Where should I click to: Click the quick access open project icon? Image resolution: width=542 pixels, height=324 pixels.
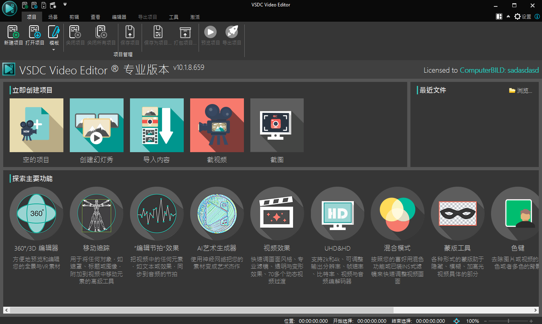(x=35, y=5)
